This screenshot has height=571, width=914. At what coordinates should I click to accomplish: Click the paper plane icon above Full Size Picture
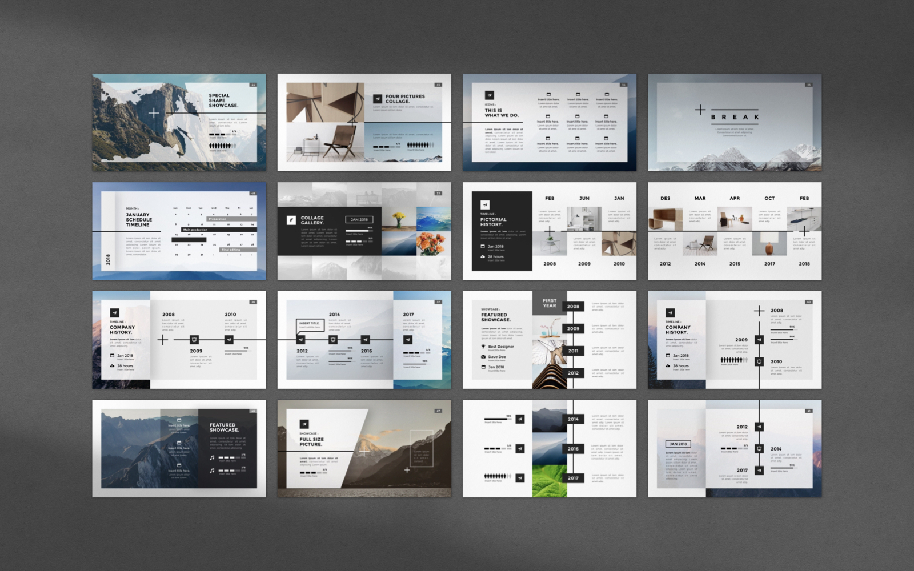click(x=304, y=424)
